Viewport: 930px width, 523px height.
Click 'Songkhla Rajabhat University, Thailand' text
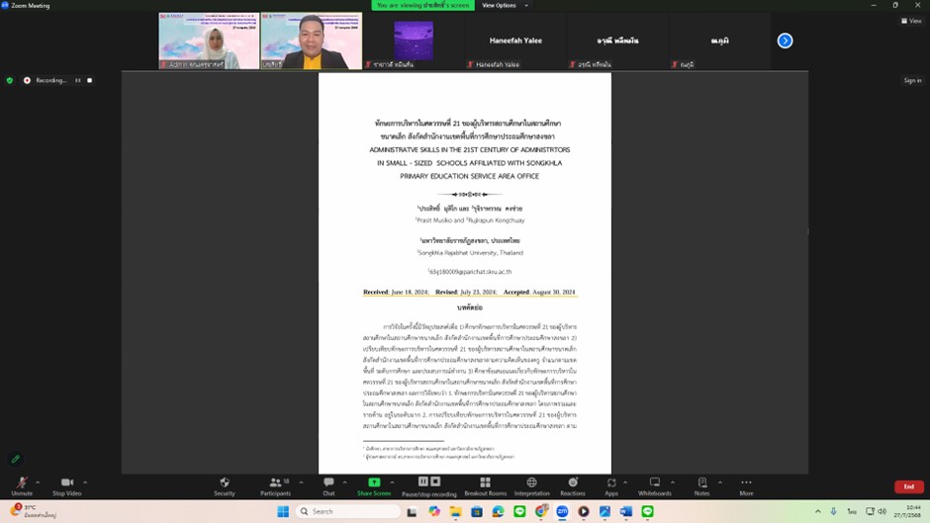tap(470, 253)
